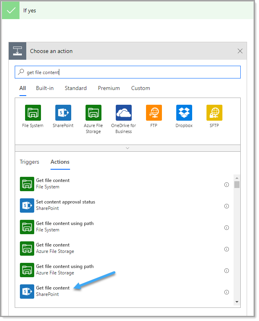
Task: Select Get file content File System action
Action: pyautogui.click(x=125, y=184)
